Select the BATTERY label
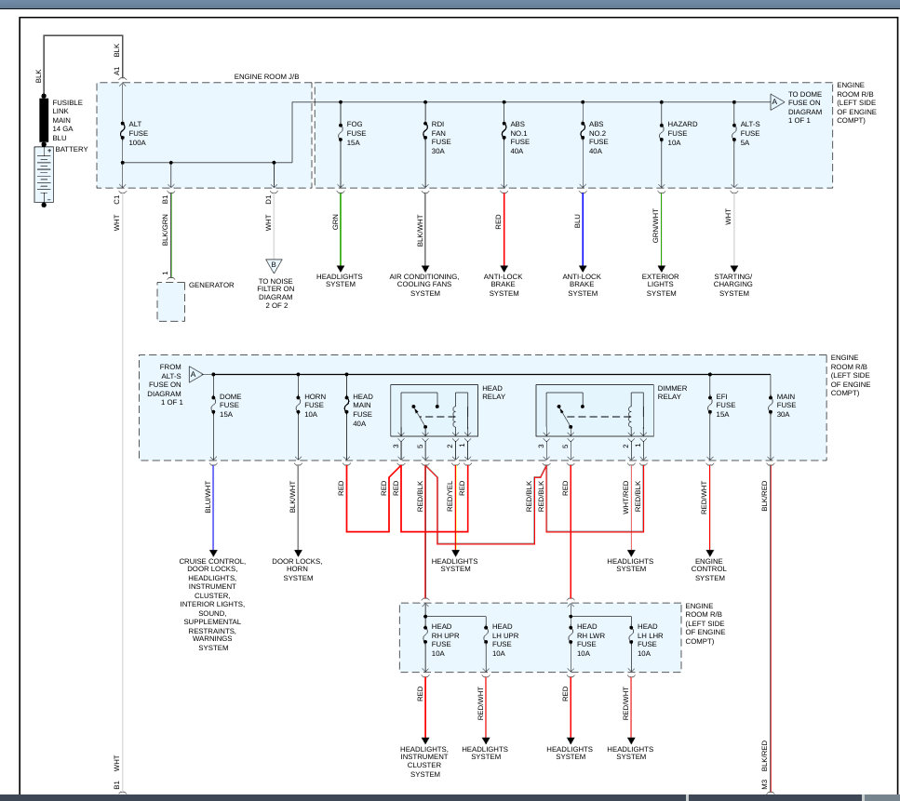Image resolution: width=900 pixels, height=801 pixels. [71, 149]
